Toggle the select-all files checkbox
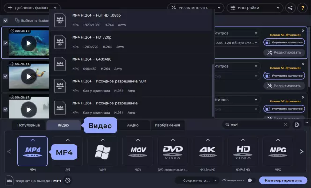Screen dimensions: 311x188 coord(6,20)
